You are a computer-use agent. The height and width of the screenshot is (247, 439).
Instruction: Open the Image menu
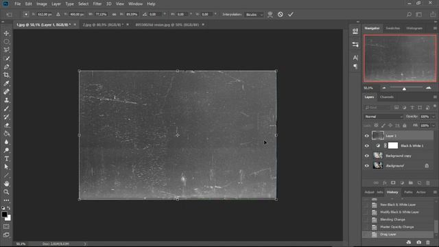point(42,4)
